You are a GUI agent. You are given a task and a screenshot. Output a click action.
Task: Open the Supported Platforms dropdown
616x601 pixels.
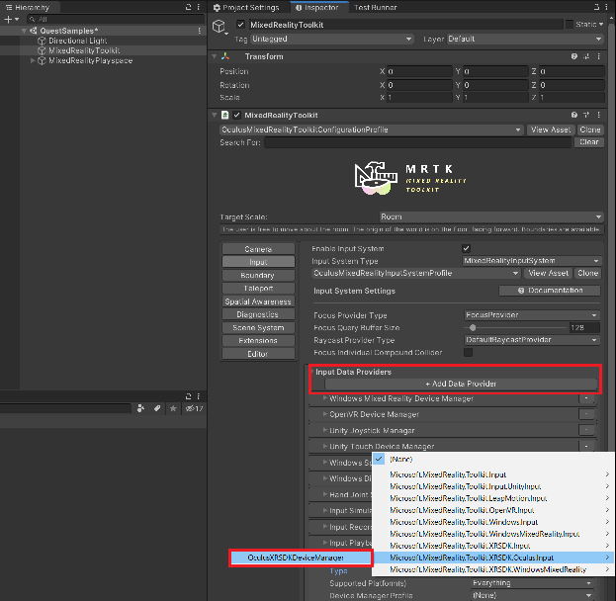point(532,583)
